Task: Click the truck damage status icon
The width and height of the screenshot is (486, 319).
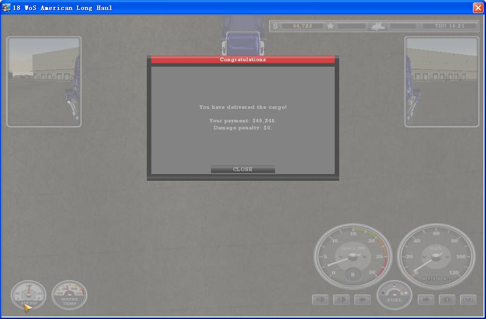Action: click(x=378, y=26)
